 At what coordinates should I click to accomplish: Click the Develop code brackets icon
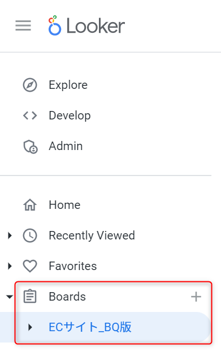30,115
